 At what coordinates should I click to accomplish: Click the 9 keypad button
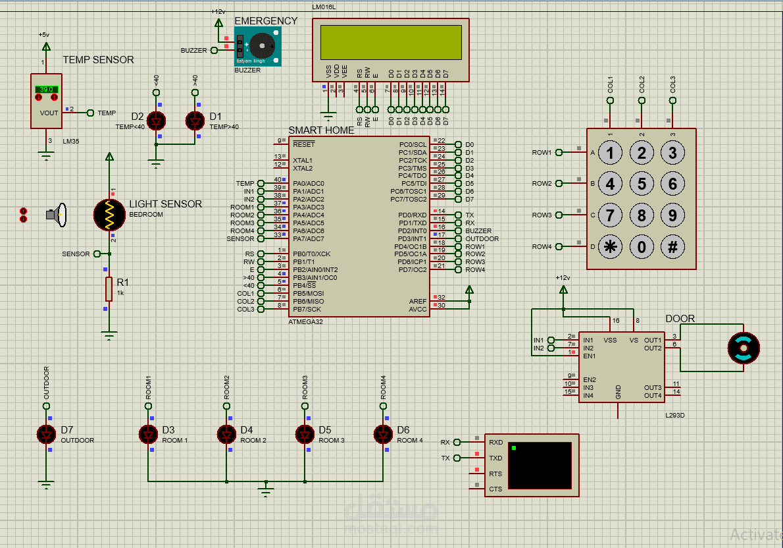pyautogui.click(x=672, y=215)
